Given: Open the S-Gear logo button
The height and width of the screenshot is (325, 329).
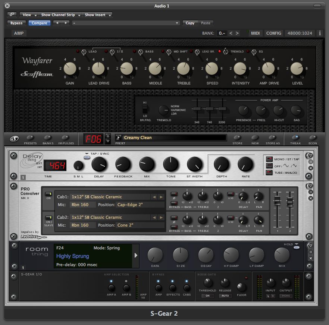Looking at the screenshot, I should [x=14, y=139].
